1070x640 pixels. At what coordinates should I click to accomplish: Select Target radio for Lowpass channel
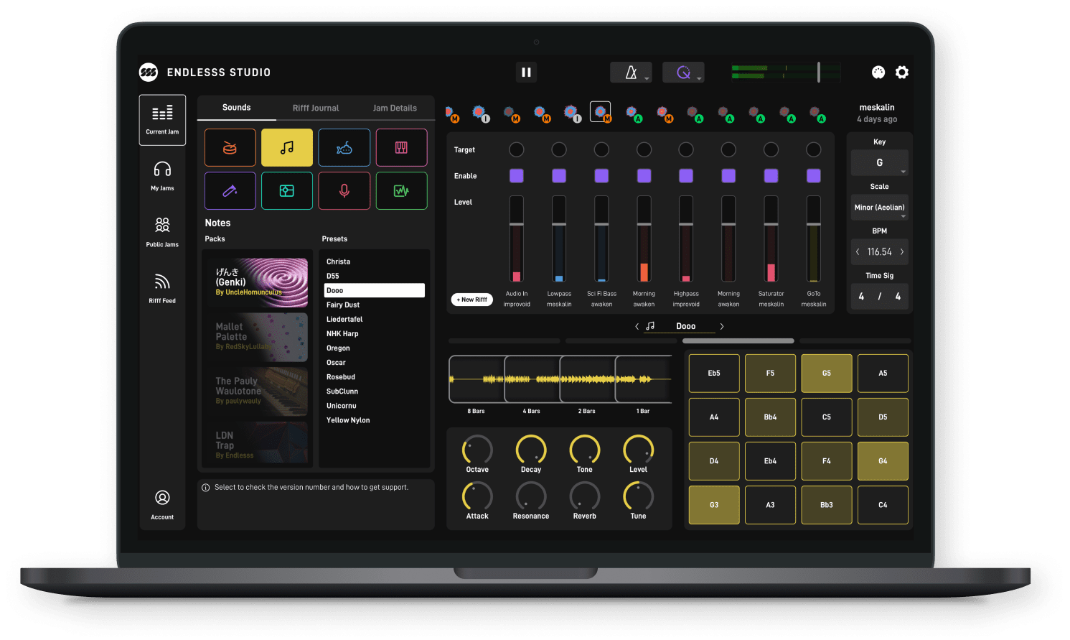(558, 149)
